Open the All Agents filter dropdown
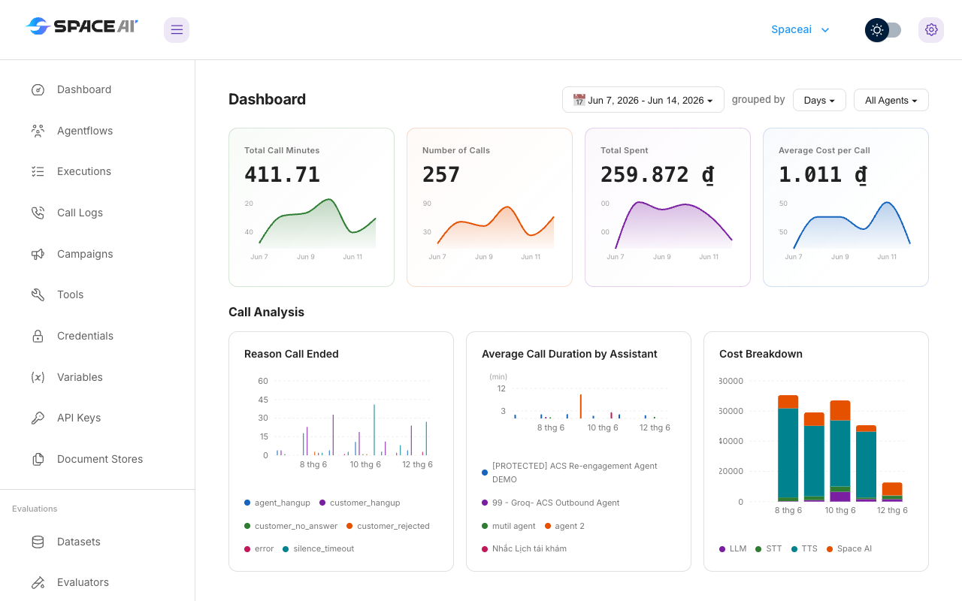The width and height of the screenshot is (962, 601). tap(891, 100)
